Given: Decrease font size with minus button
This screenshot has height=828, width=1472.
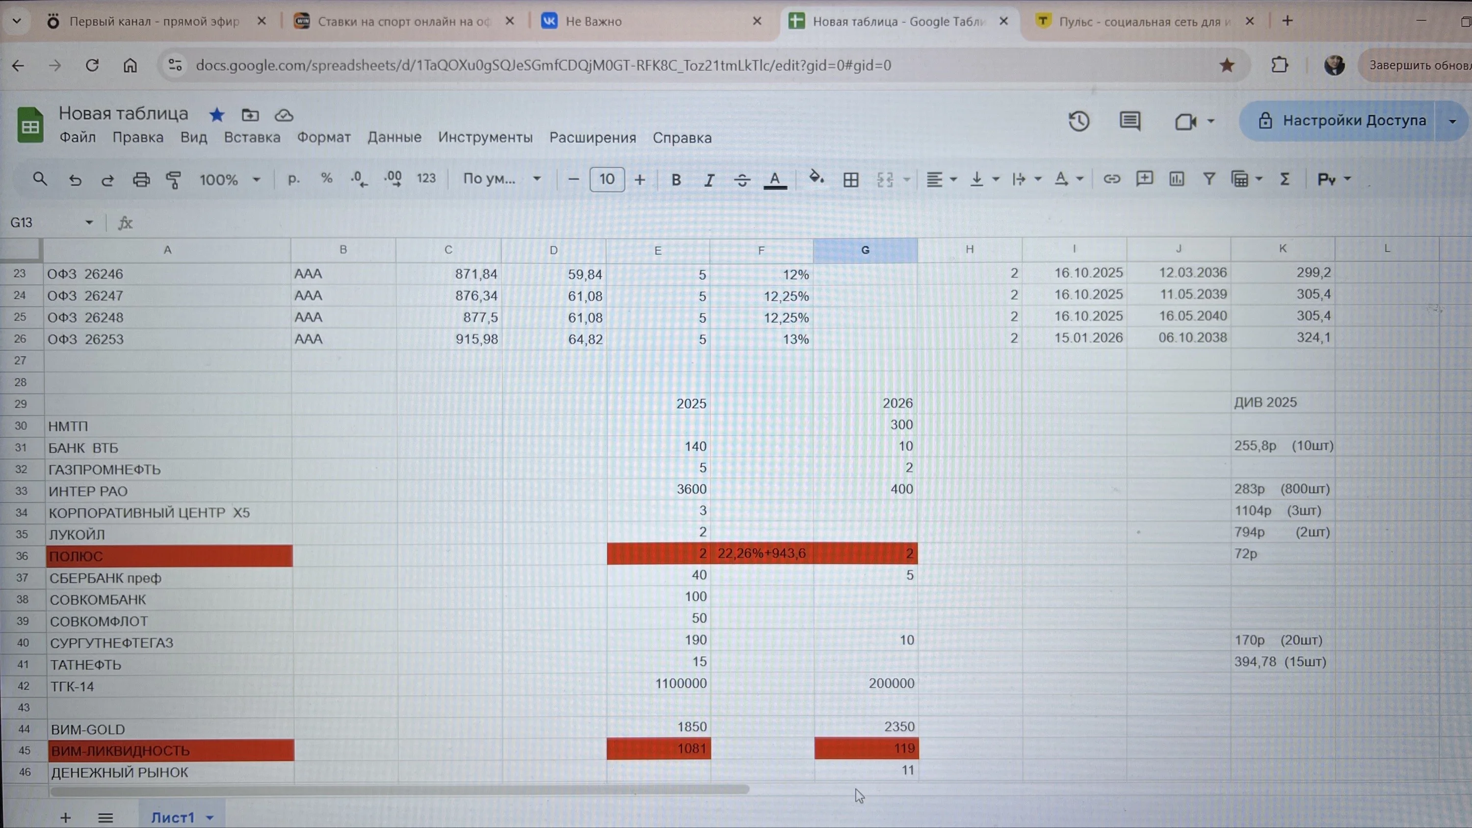Looking at the screenshot, I should [574, 180].
